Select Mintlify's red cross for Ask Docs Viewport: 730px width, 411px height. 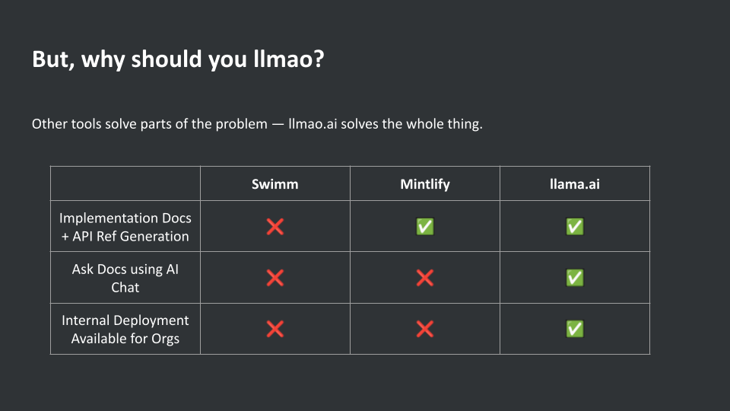(x=425, y=278)
